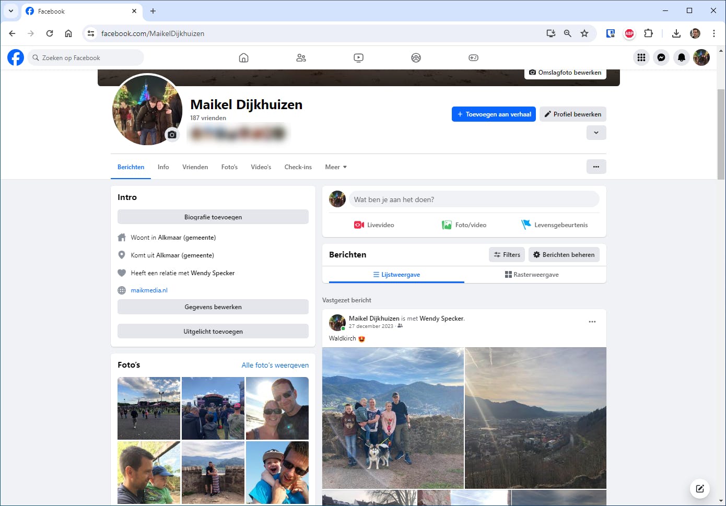The image size is (726, 506).
Task: Start a new message with compose icon
Action: click(700, 489)
